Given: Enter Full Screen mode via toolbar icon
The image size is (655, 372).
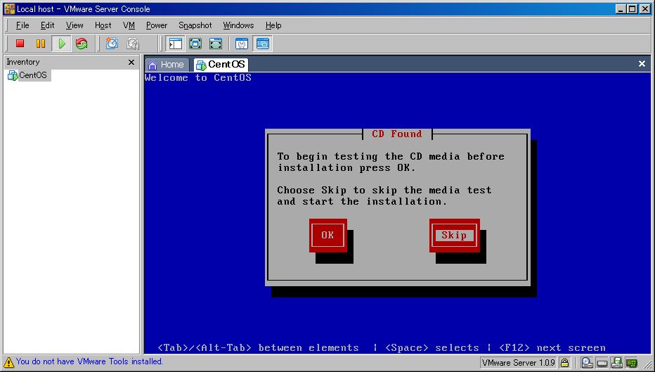Looking at the screenshot, I should [216, 44].
